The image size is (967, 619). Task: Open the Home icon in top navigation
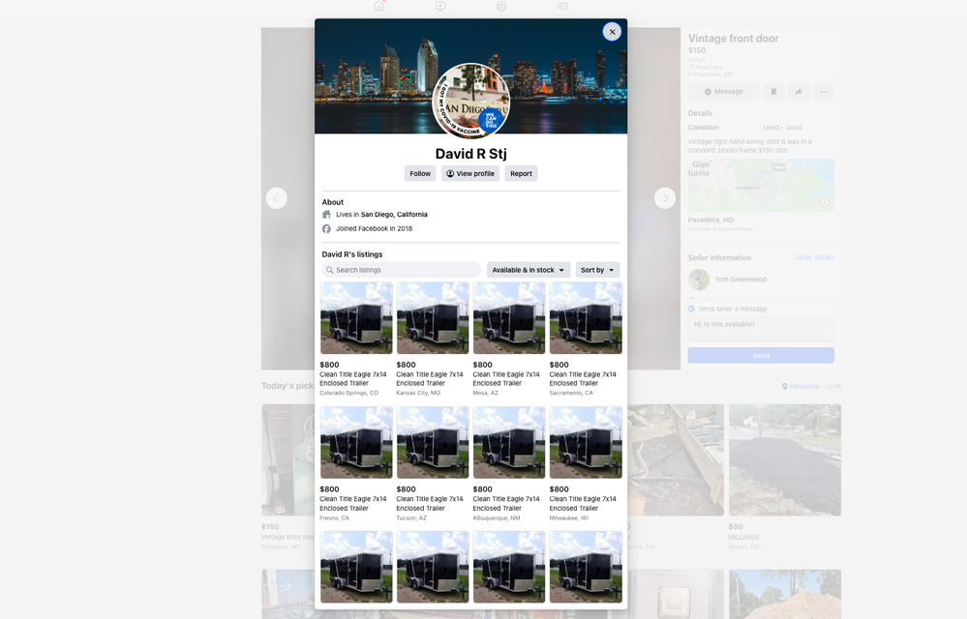coord(378,6)
